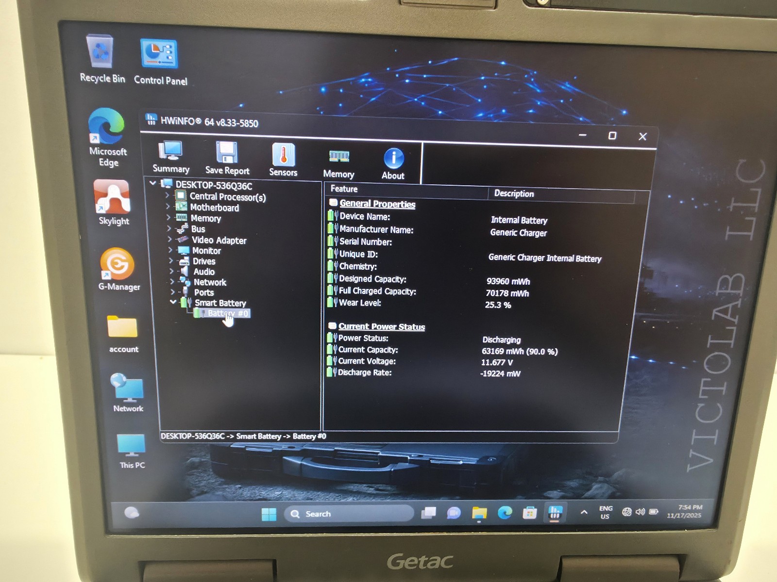Open the account folder on desktop
Viewport: 777px width, 582px height.
click(x=123, y=334)
